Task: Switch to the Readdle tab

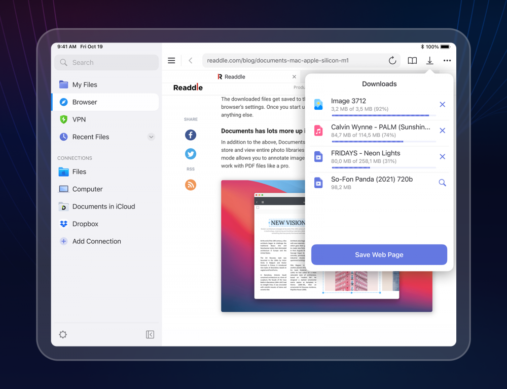Action: 231,77
